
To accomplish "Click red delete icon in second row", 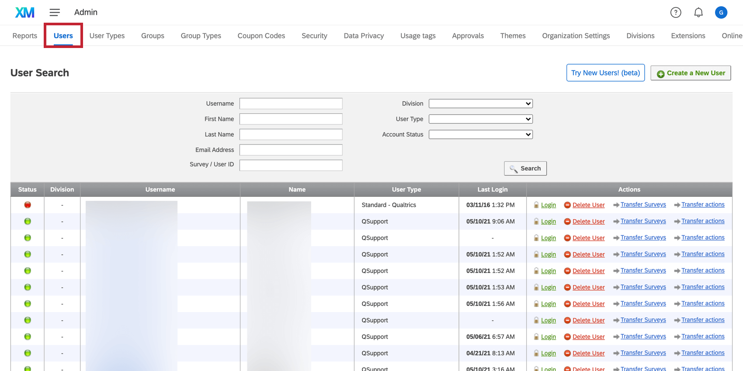I will point(567,222).
